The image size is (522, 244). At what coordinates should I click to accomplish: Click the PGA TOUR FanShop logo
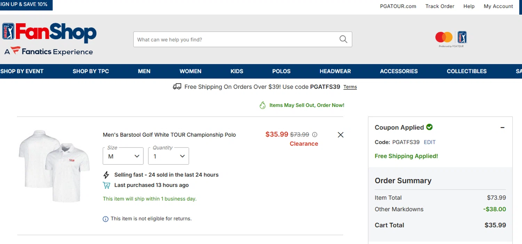(x=49, y=33)
